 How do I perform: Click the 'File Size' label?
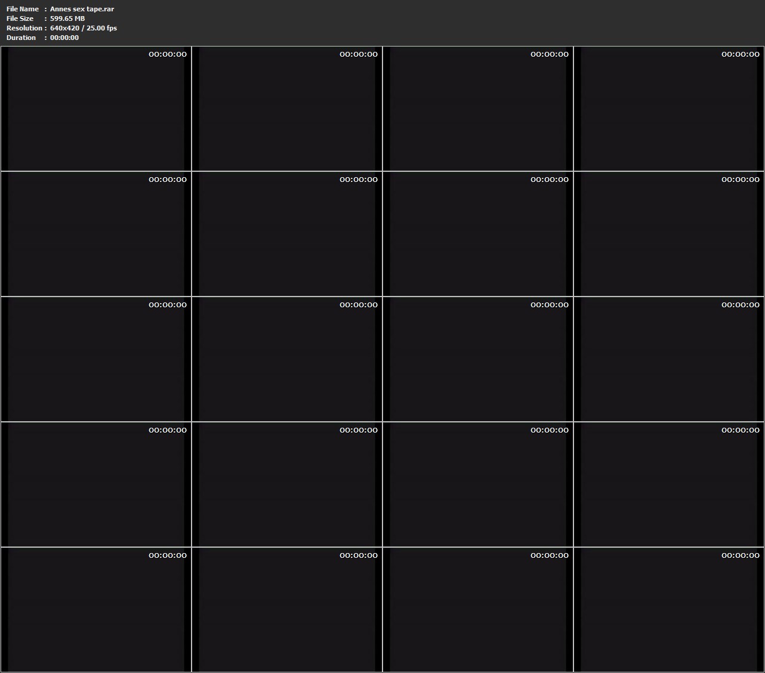(x=20, y=18)
